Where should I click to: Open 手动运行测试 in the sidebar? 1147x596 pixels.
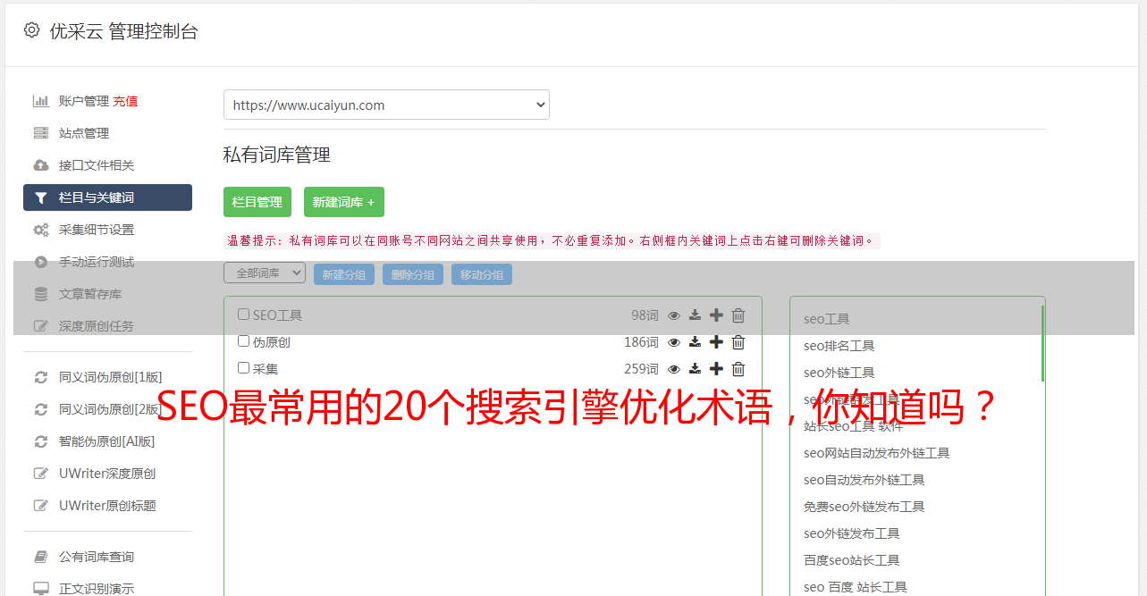97,262
